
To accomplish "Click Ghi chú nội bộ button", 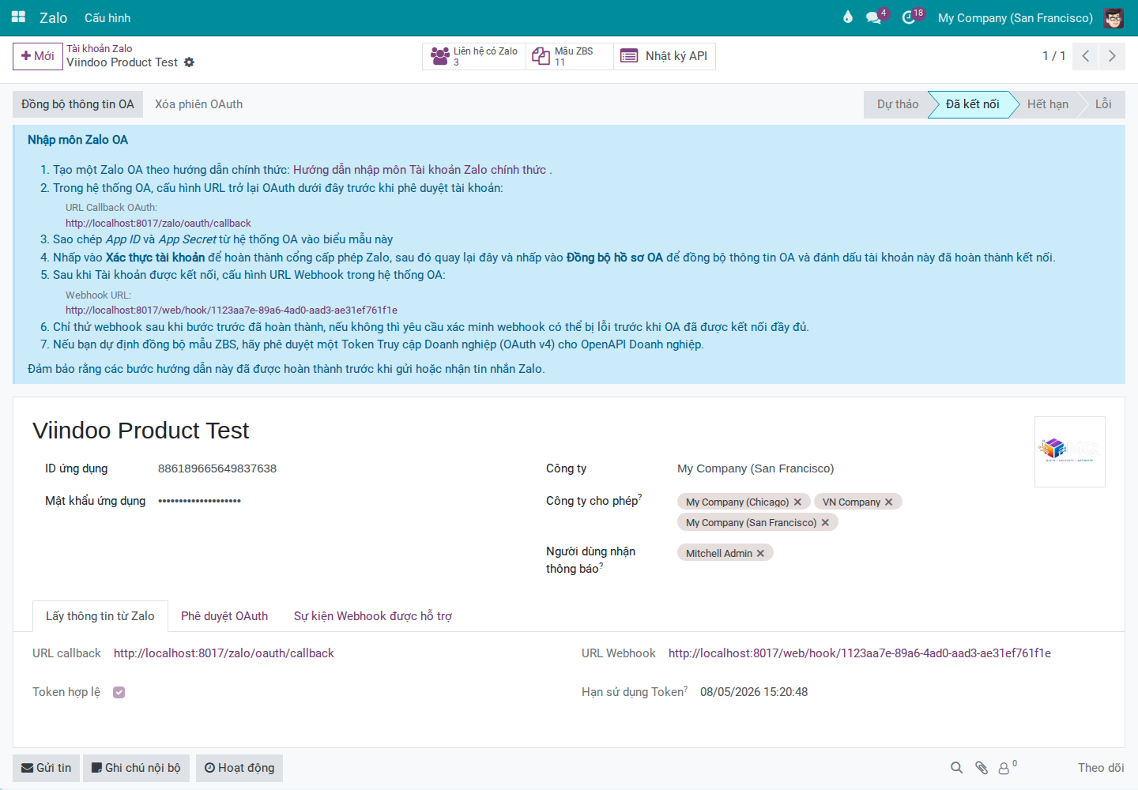I will click(x=136, y=768).
